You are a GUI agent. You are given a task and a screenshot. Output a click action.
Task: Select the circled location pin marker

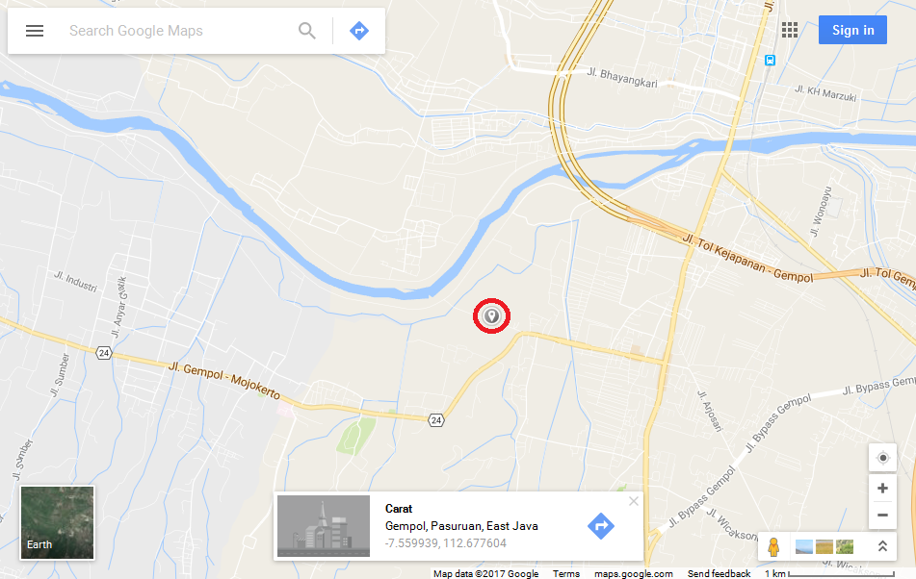[492, 316]
